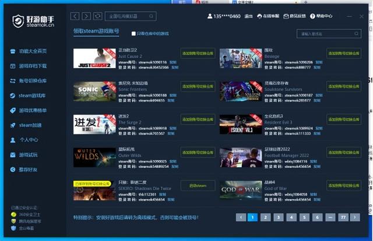Click the Tencent PC Manager badge icon
Image resolution: width=373 pixels, height=241 pixels.
click(x=13, y=221)
